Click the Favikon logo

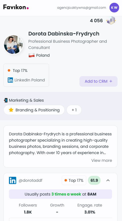pos(16,7)
